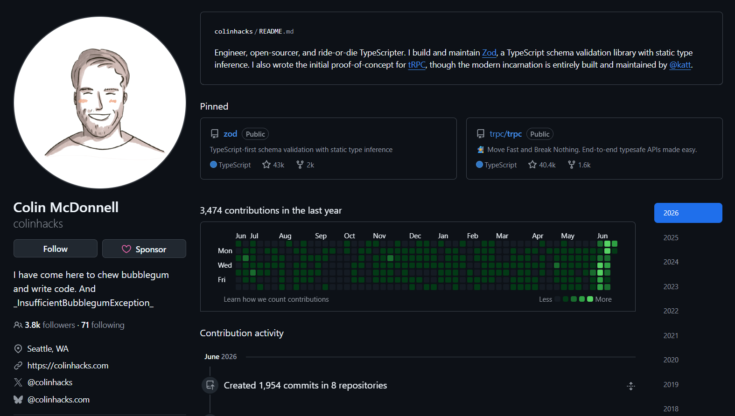Click the followers people icon
This screenshot has width=735, height=416.
click(x=18, y=325)
